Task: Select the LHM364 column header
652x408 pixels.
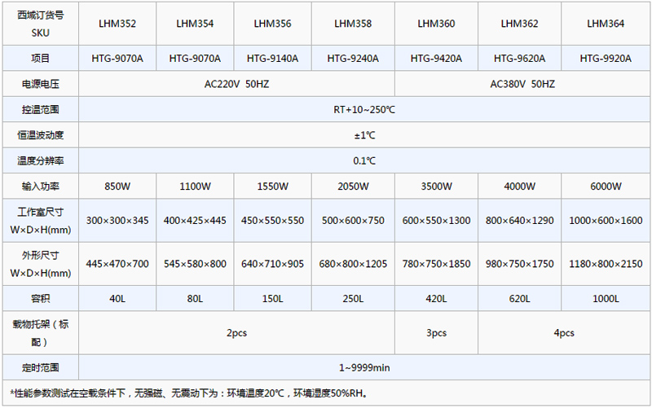Action: click(x=606, y=24)
